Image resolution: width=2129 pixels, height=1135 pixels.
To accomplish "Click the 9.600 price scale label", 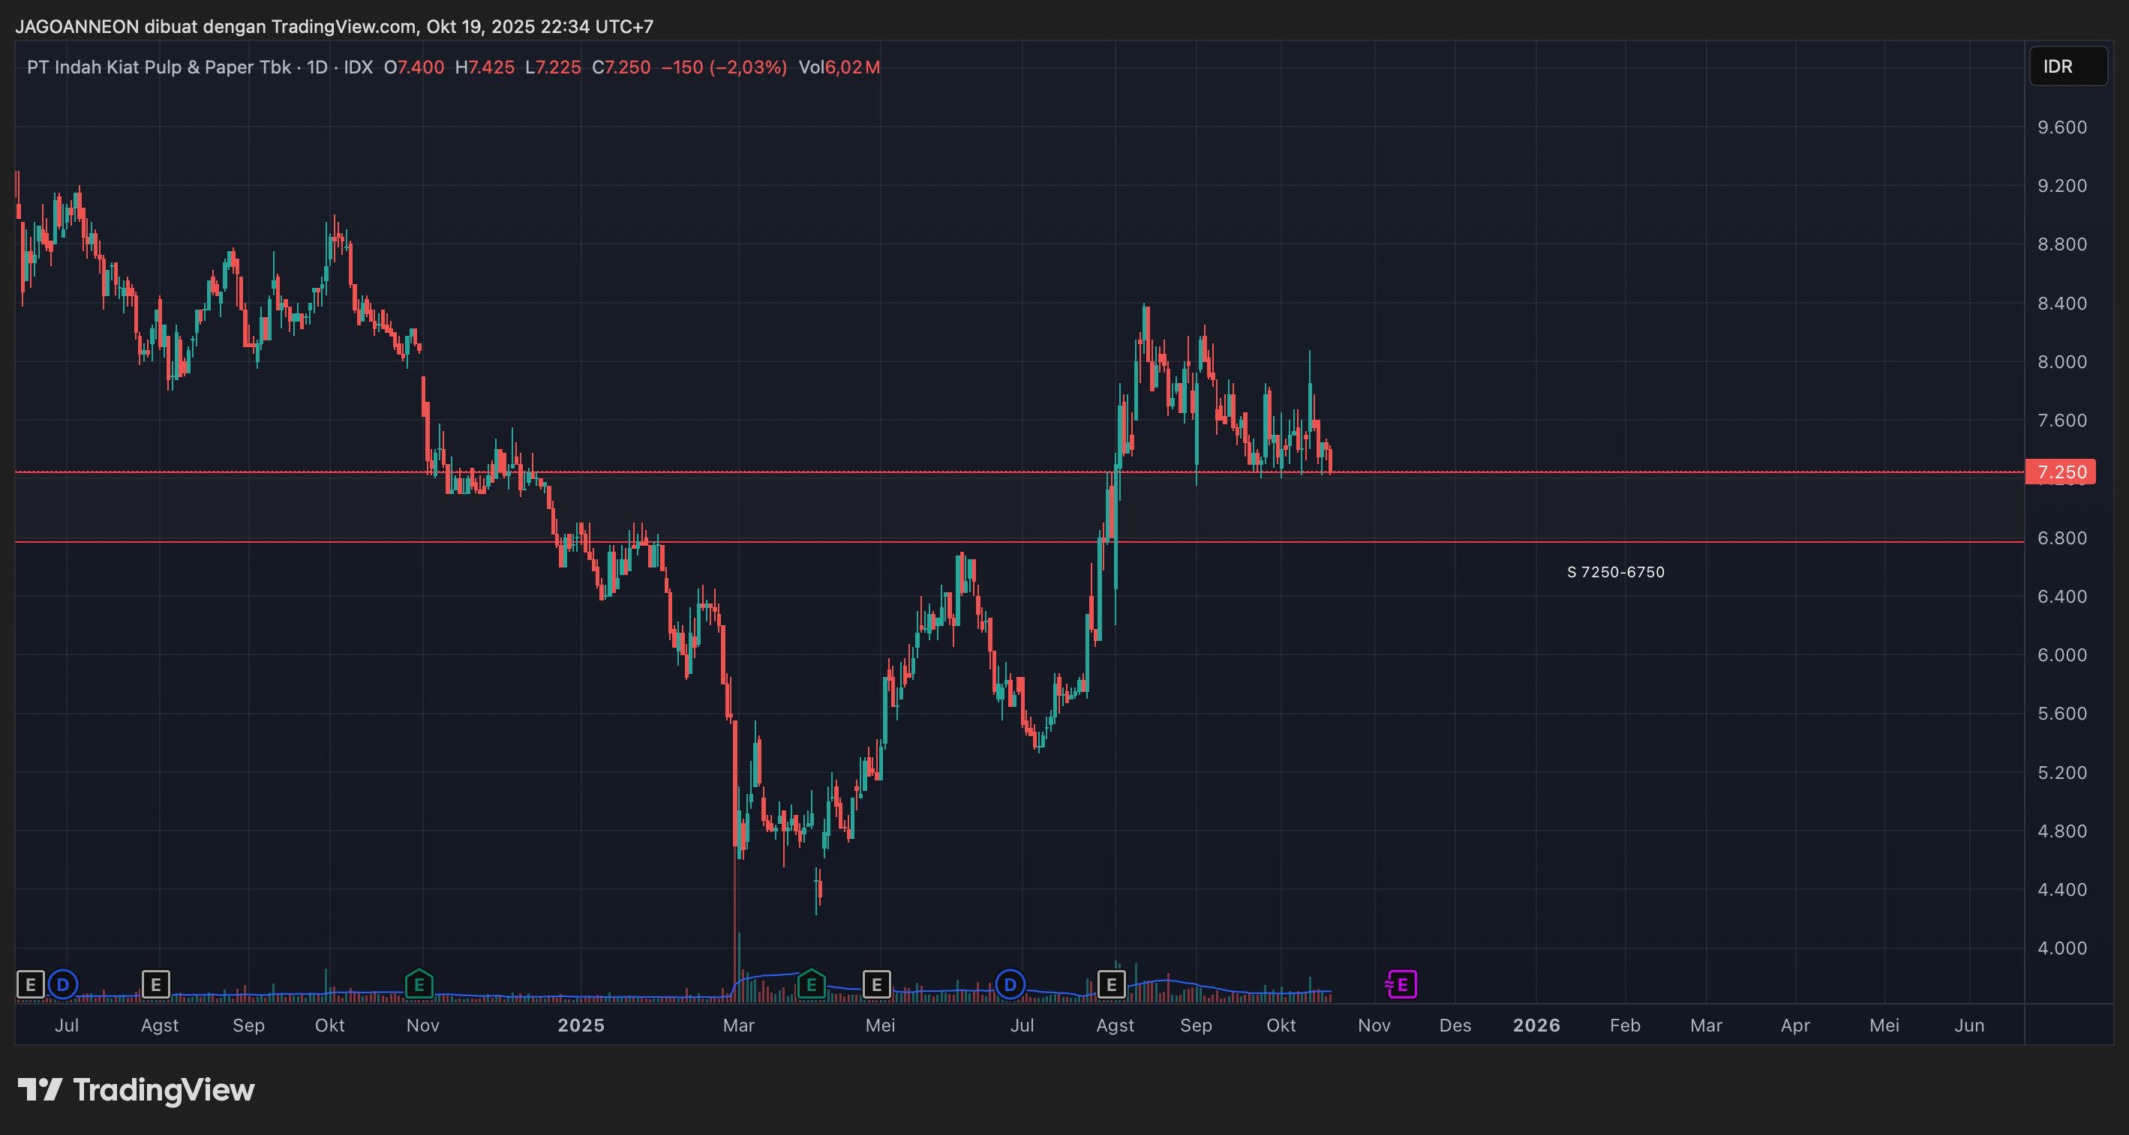I will point(2061,127).
